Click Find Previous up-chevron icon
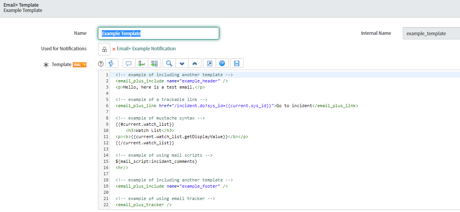Image resolution: width=460 pixels, height=212 pixels. pyautogui.click(x=195, y=63)
